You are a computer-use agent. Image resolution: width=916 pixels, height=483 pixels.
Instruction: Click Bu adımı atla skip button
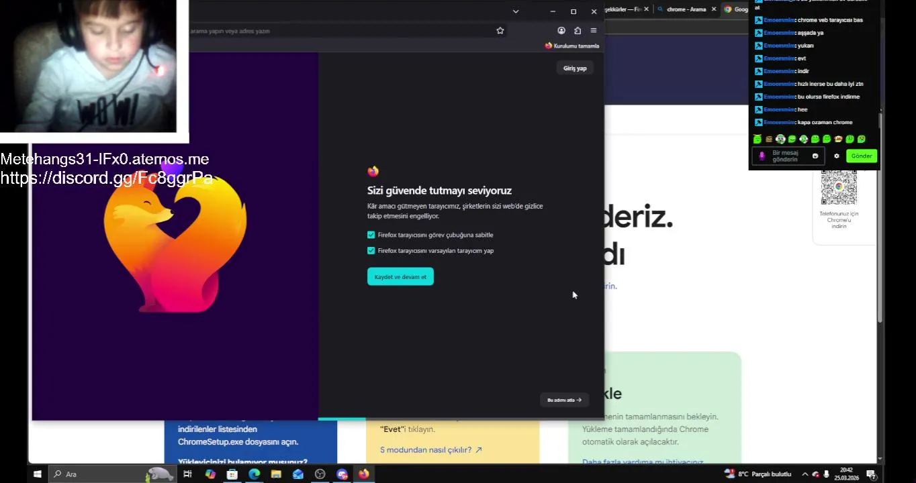click(564, 400)
